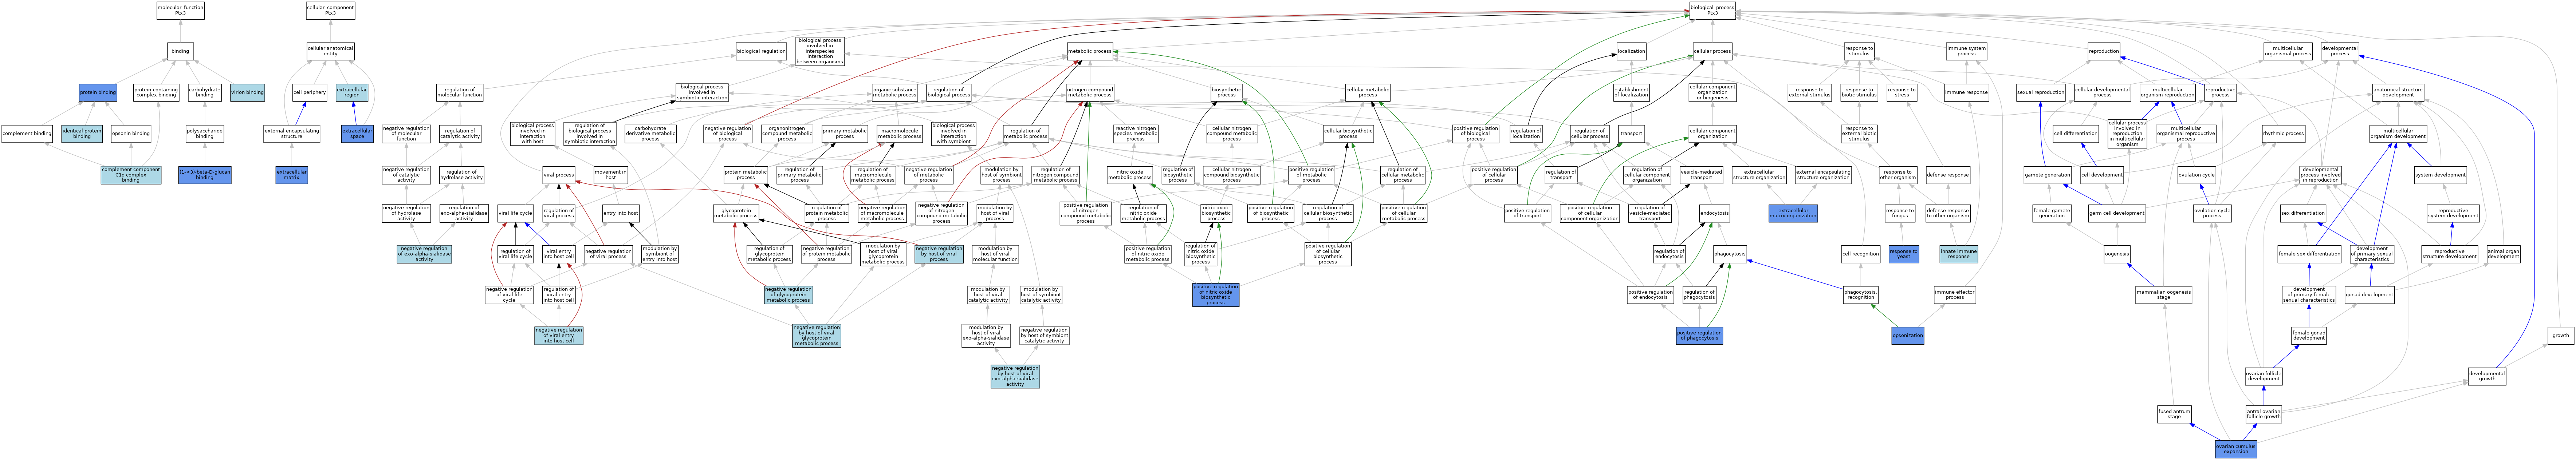
Task: Select the 'cell periphery' node
Action: [310, 92]
